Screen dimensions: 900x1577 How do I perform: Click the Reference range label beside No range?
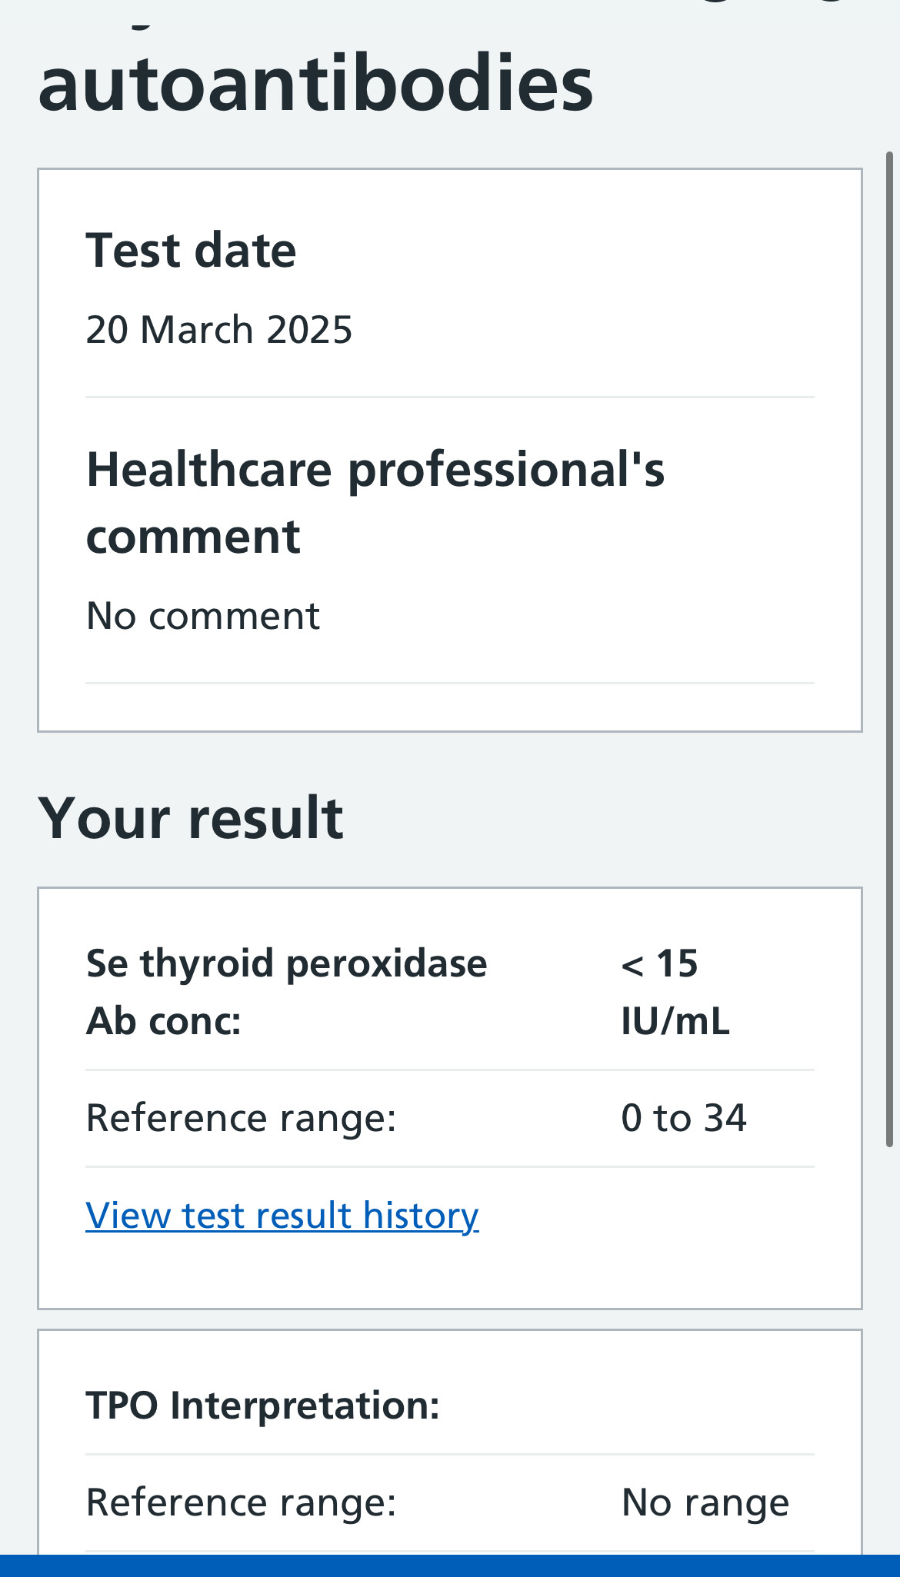click(x=241, y=1502)
